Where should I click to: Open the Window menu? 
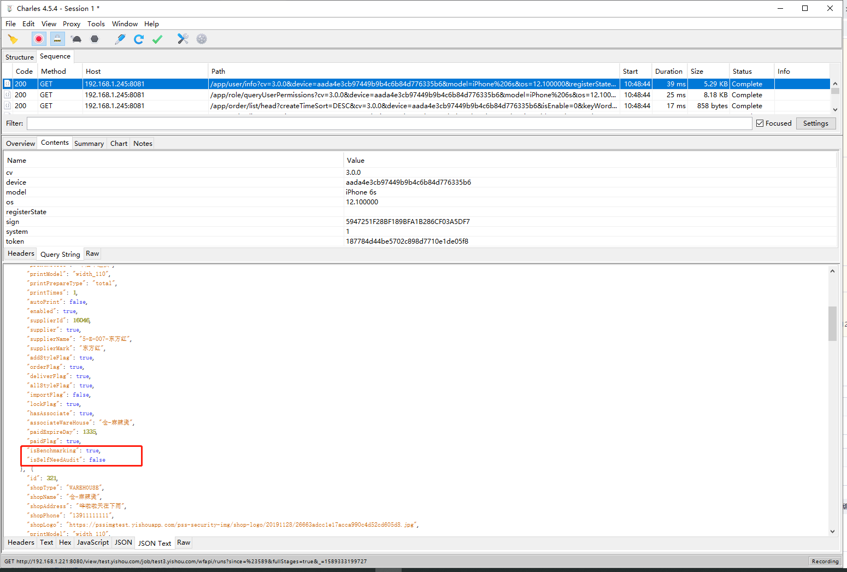pos(125,23)
